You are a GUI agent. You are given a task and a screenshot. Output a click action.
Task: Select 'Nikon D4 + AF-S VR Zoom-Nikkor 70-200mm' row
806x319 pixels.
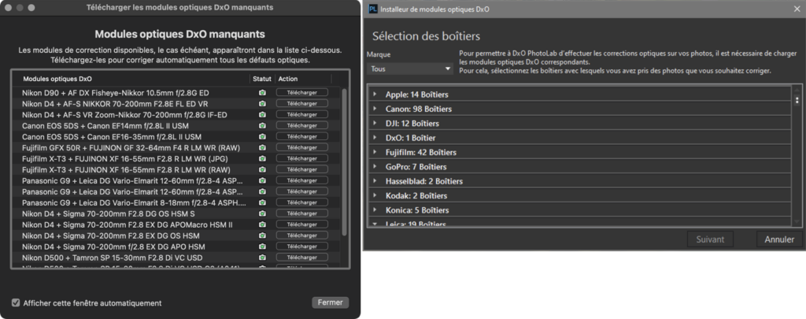click(175, 115)
